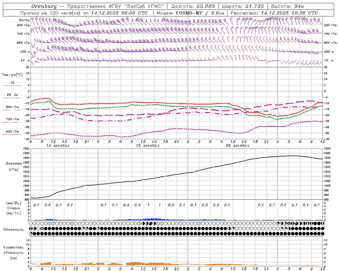Click the "Ветер" wind panel label
This screenshot has height=271, width=338.
[x=24, y=20]
